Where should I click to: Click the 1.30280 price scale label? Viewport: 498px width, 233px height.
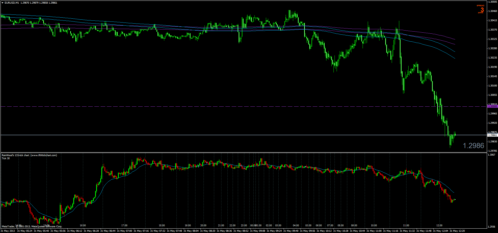493,48
